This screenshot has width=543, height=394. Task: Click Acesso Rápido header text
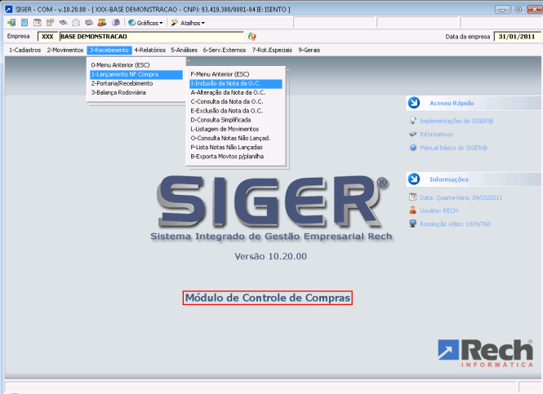452,103
